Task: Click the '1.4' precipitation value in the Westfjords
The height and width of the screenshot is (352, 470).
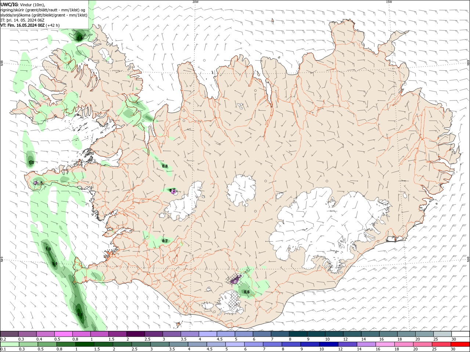Action: [79, 38]
